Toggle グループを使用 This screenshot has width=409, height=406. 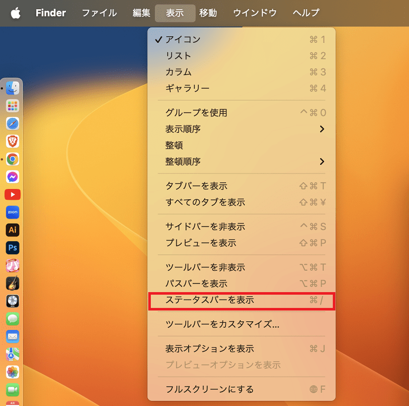click(241, 112)
